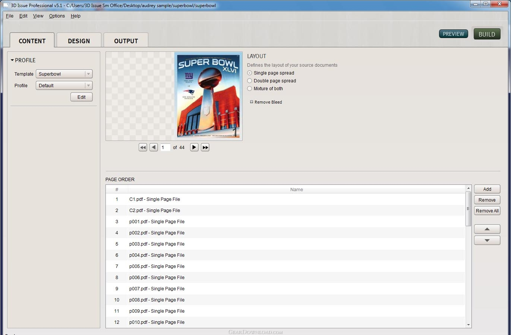Select row C1.pdf - Single Page File
This screenshot has height=335, width=511.
point(286,199)
